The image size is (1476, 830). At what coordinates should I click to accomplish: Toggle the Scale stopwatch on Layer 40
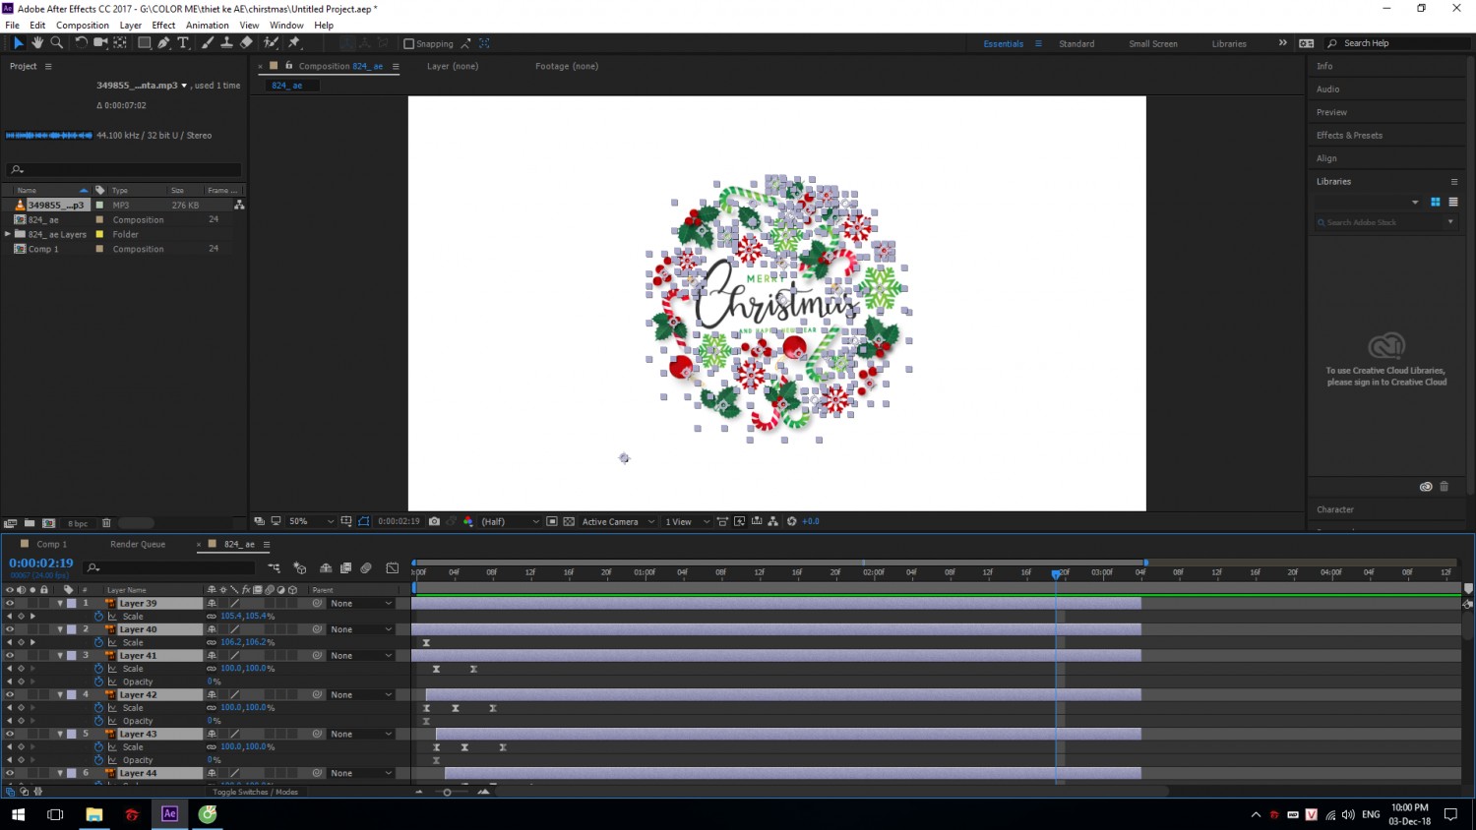(x=98, y=642)
